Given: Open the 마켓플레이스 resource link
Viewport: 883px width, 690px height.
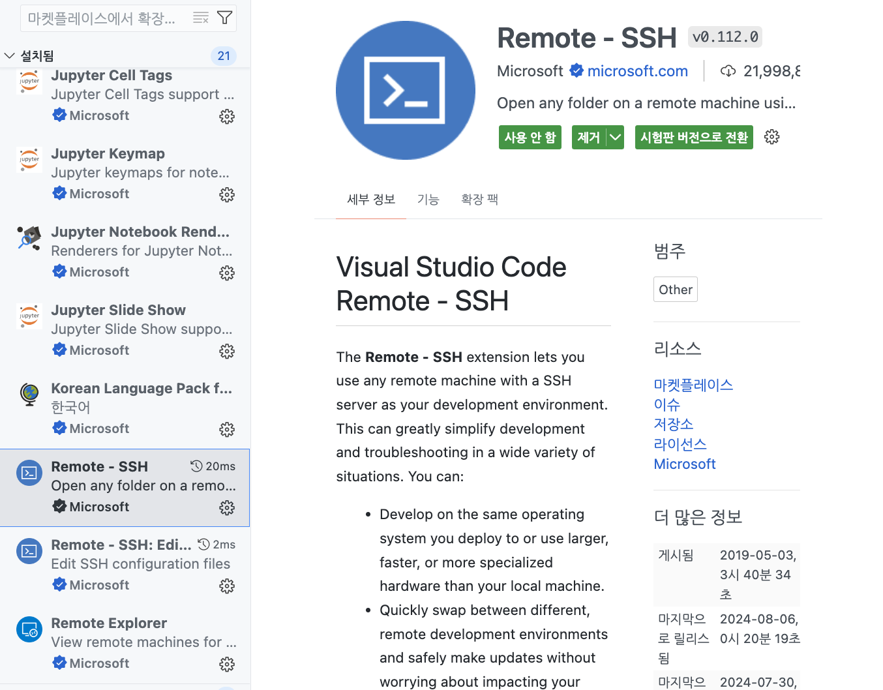Looking at the screenshot, I should pos(693,385).
